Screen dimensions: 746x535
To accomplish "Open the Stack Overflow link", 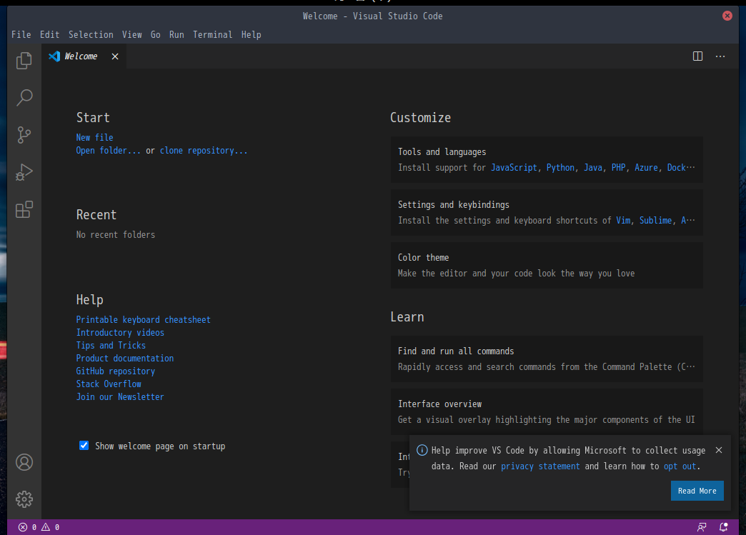I will click(x=109, y=384).
